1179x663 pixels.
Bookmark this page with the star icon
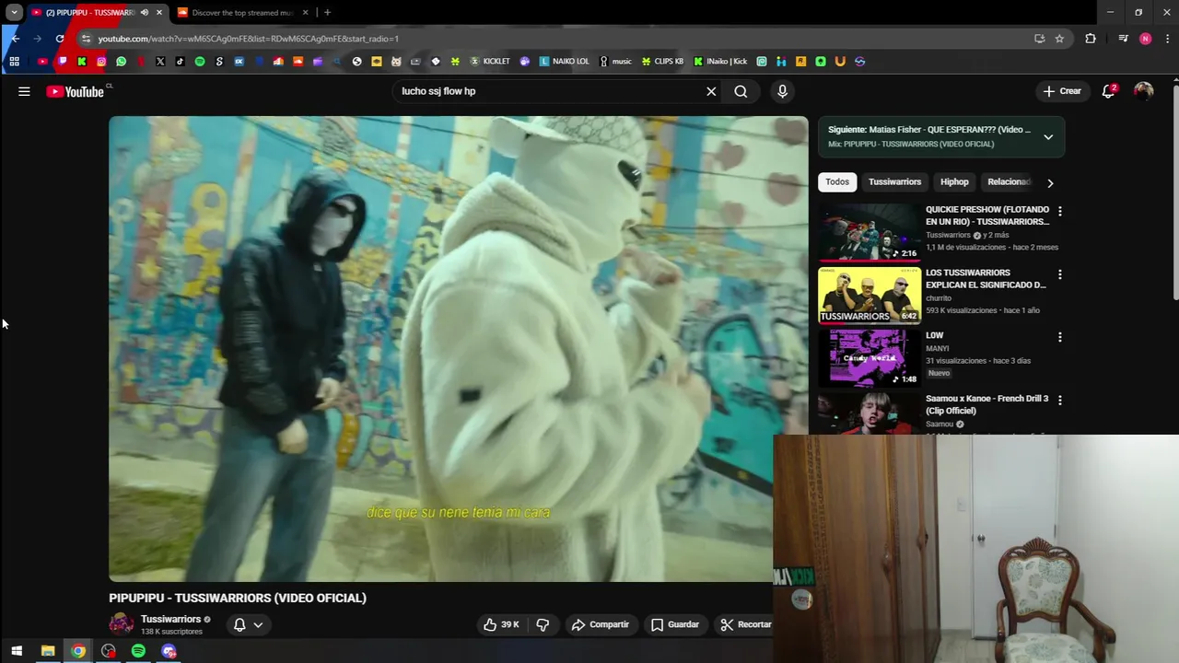coord(1059,39)
